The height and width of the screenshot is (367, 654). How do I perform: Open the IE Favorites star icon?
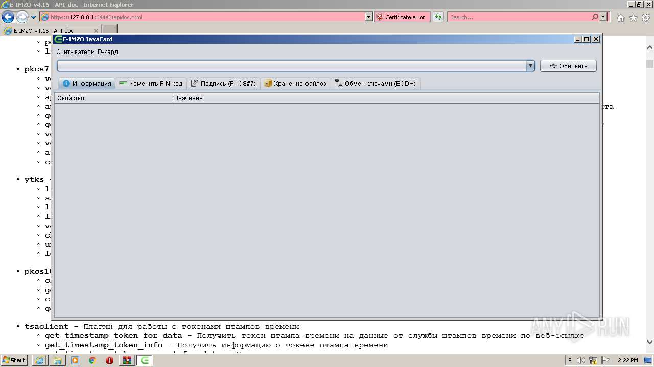[633, 18]
